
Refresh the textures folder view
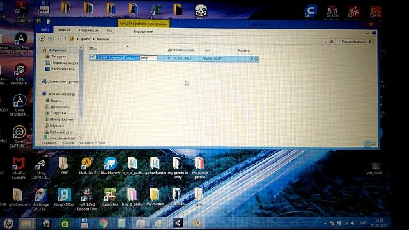pos(332,42)
